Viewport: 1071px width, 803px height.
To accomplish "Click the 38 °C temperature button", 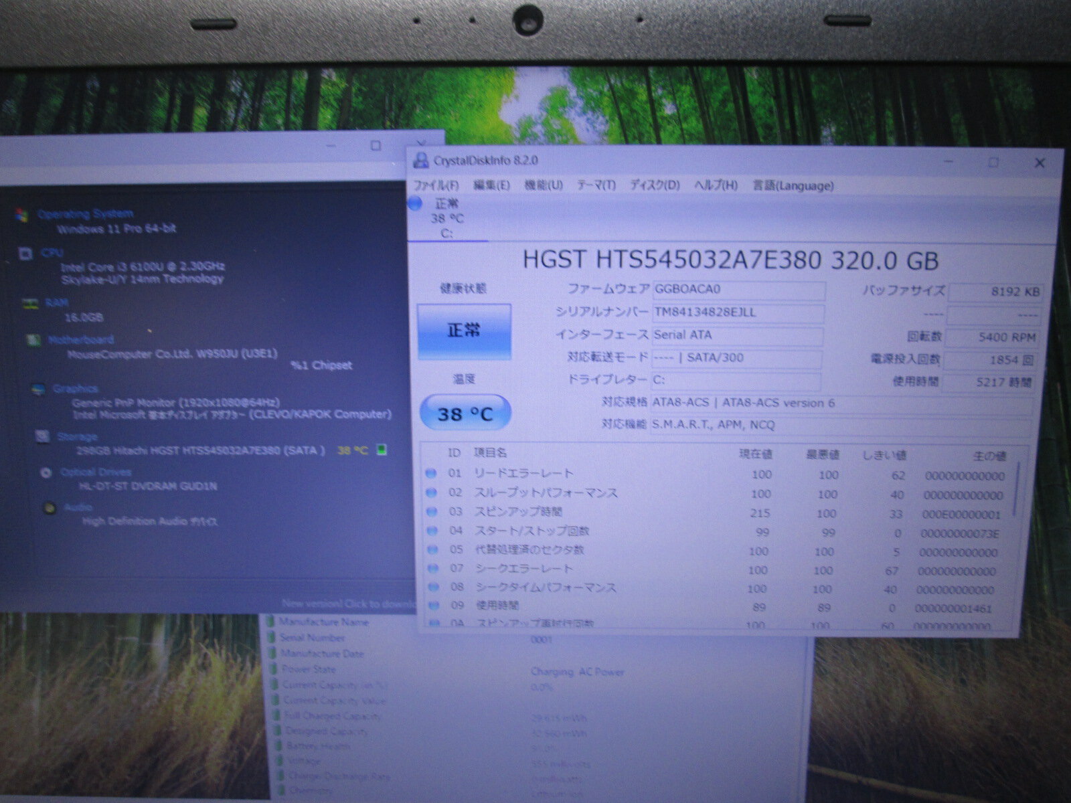I will 465,414.
